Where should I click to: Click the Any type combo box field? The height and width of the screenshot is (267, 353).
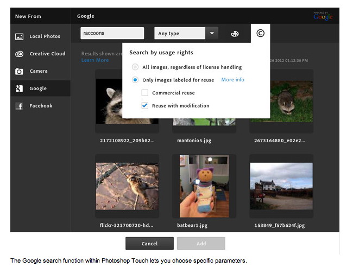180,33
